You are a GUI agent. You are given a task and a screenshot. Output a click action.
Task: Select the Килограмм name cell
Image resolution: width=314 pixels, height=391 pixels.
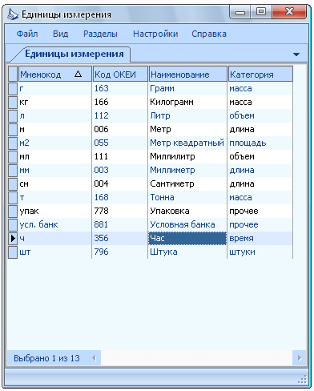point(187,102)
